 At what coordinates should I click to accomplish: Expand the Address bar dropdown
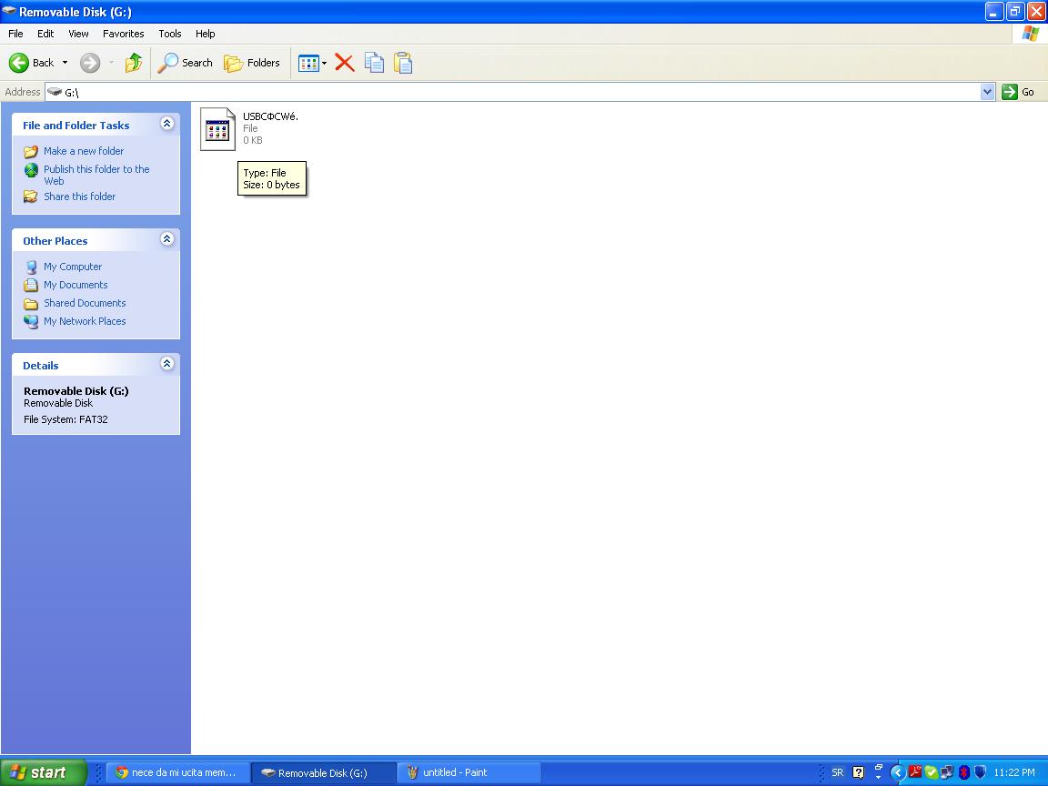tap(987, 92)
